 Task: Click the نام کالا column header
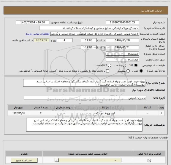coord(105,108)
